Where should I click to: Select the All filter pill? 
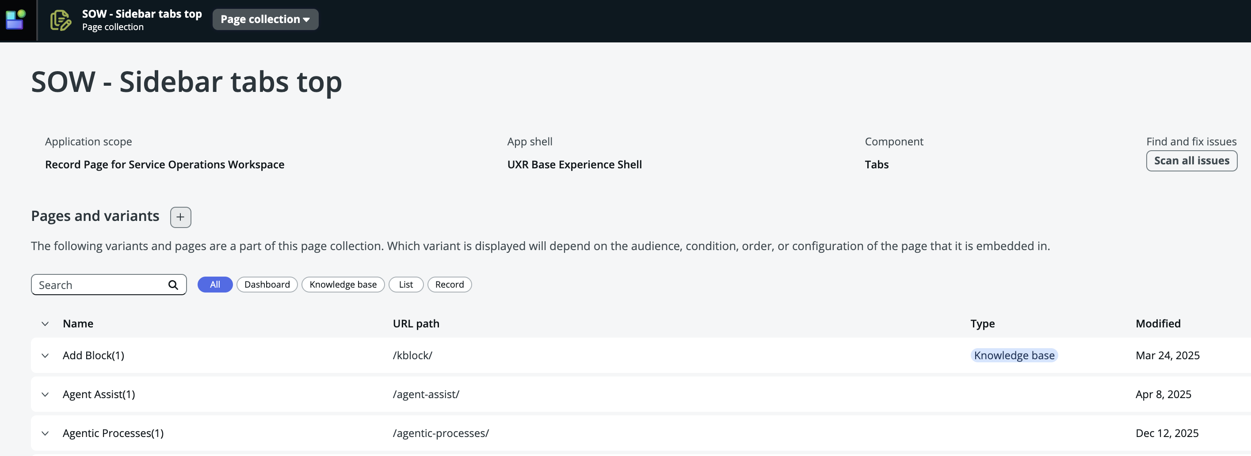coord(215,285)
